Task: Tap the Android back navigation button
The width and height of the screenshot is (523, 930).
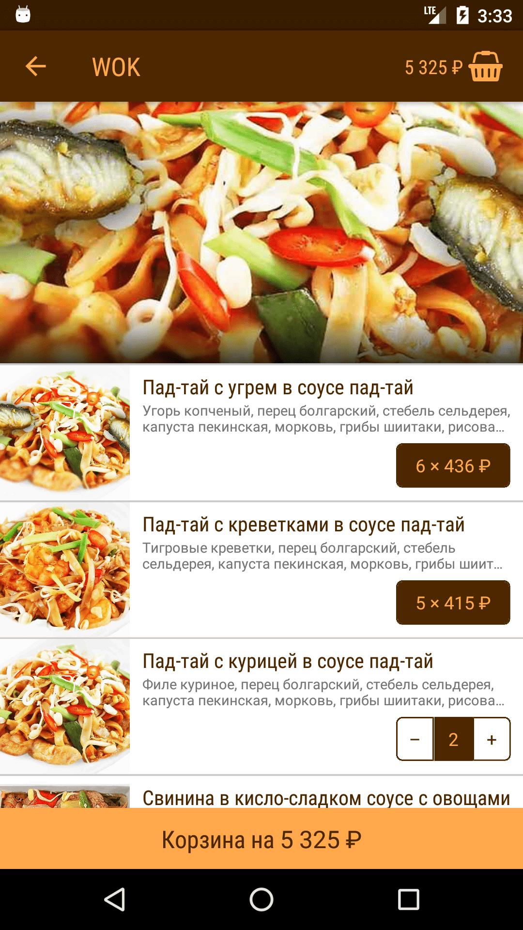Action: pyautogui.click(x=115, y=899)
